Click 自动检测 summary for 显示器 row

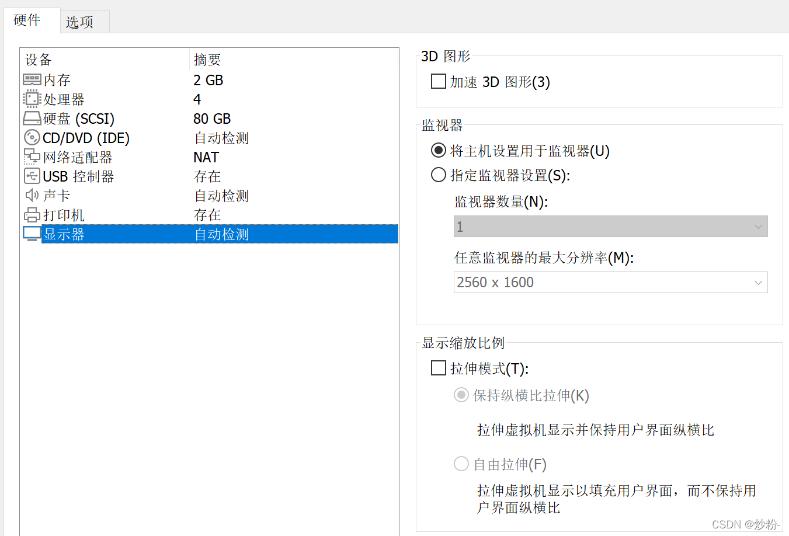coord(221,234)
